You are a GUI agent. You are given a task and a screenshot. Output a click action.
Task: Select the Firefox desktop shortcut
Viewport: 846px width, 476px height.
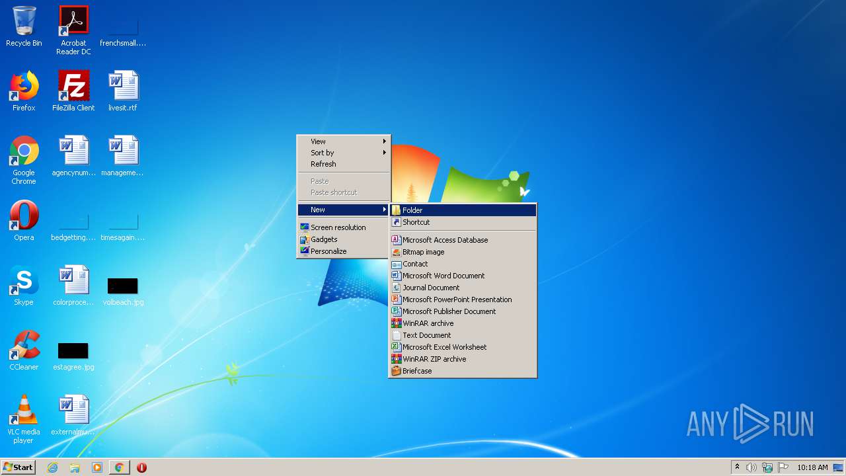(24, 91)
